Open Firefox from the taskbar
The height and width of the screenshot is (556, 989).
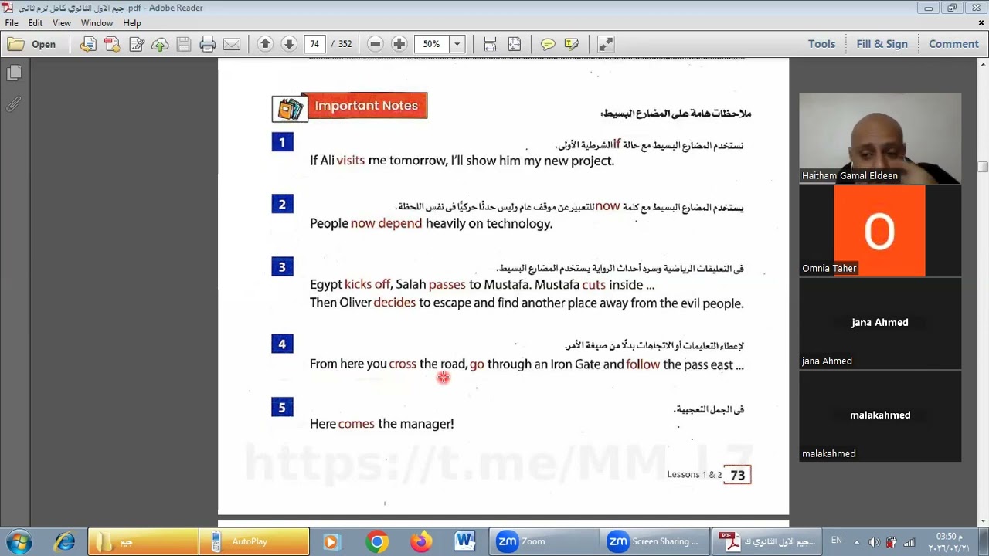[x=421, y=542]
